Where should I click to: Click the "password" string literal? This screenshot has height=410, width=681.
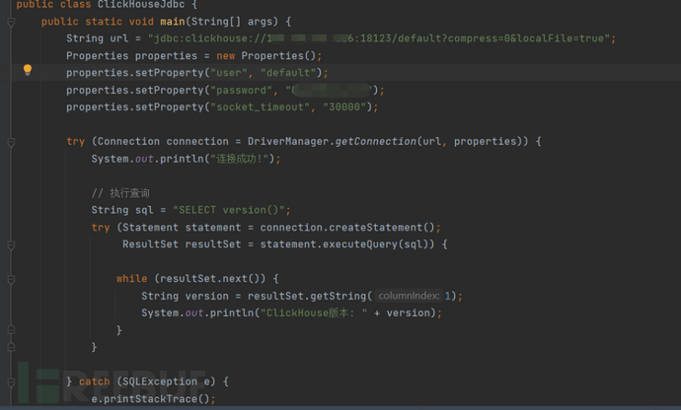tap(241, 91)
